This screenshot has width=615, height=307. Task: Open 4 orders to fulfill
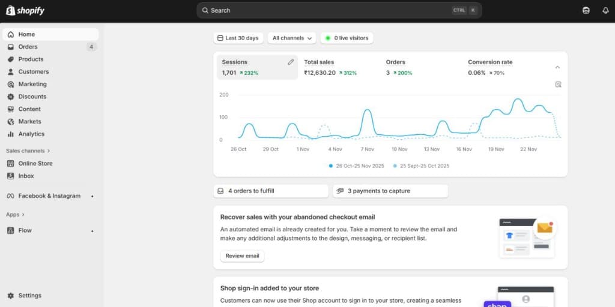pyautogui.click(x=271, y=191)
